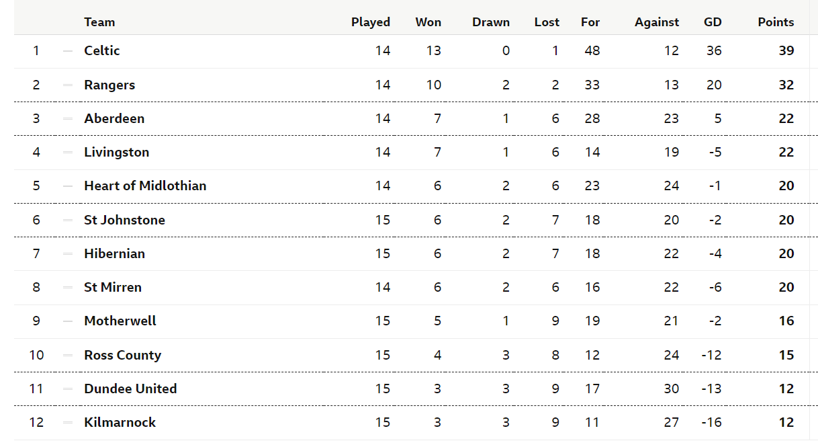Click the GD column header
The image size is (818, 447).
coord(713,22)
